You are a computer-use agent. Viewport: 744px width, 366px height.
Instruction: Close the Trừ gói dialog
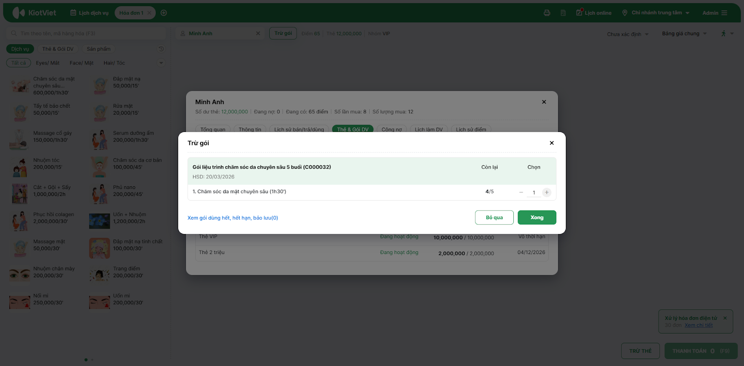tap(551, 143)
